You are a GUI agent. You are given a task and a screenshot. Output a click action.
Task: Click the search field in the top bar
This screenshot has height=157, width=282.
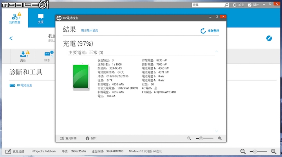click(x=208, y=5)
